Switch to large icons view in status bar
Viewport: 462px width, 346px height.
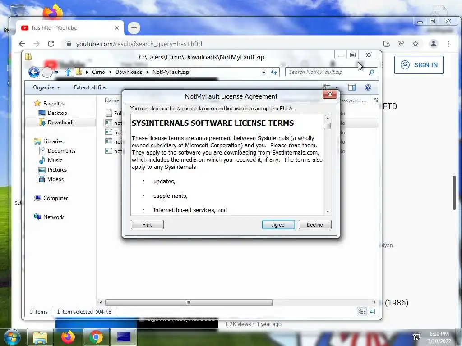(x=372, y=311)
